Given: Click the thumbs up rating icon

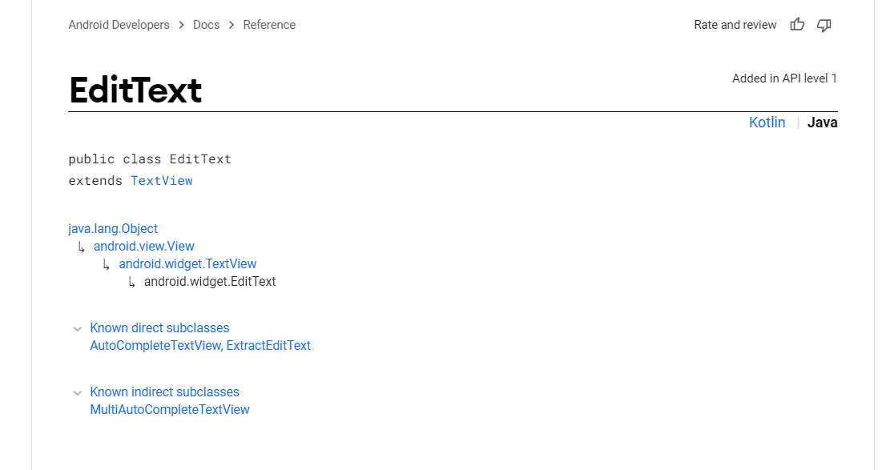Looking at the screenshot, I should click(x=797, y=25).
